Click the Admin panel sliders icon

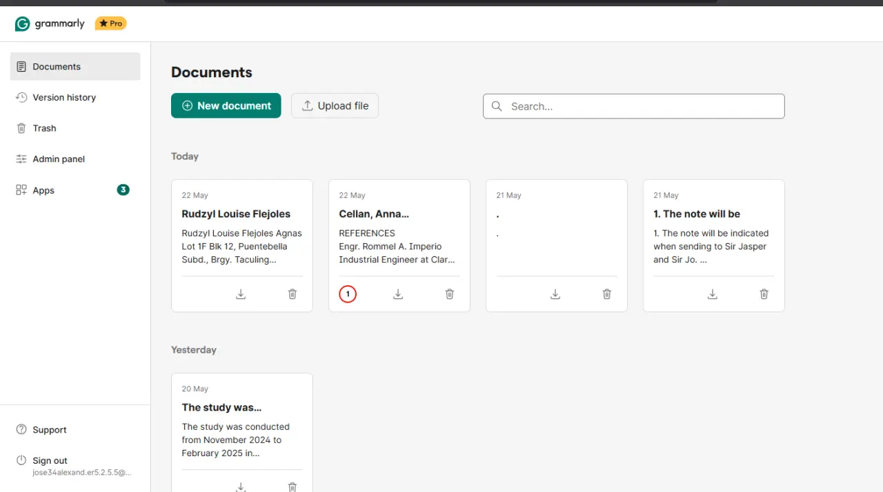point(21,159)
